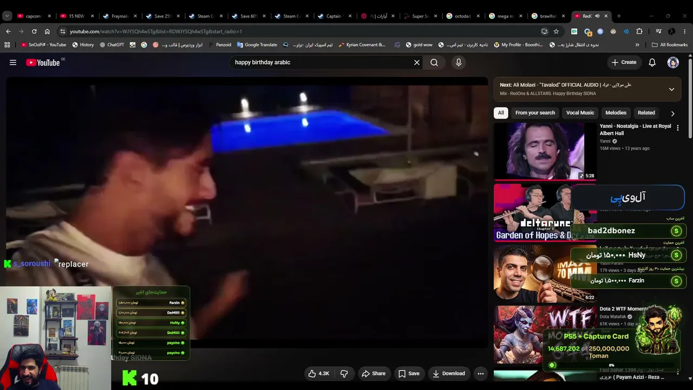Like the video with thumbs up
This screenshot has width=693, height=390.
(318, 373)
